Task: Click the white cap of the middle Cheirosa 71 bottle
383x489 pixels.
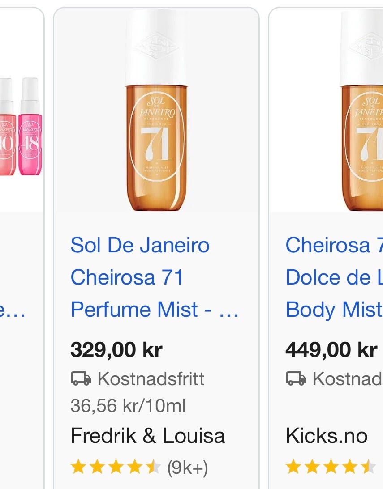Action: click(x=156, y=47)
